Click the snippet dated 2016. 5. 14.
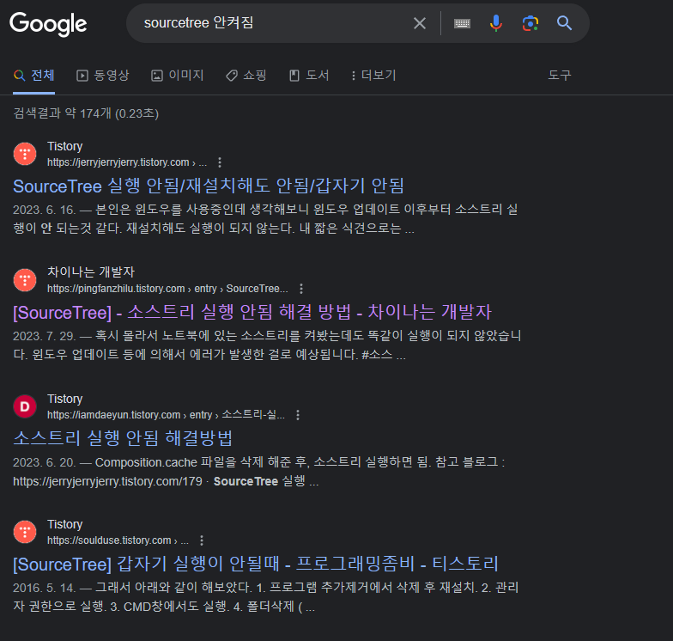This screenshot has width=673, height=641. 266,596
